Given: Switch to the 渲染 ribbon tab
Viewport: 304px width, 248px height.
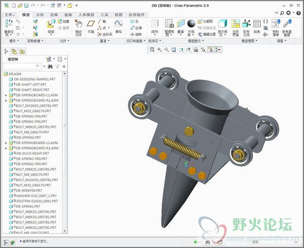Looking at the screenshot, I should point(68,15).
